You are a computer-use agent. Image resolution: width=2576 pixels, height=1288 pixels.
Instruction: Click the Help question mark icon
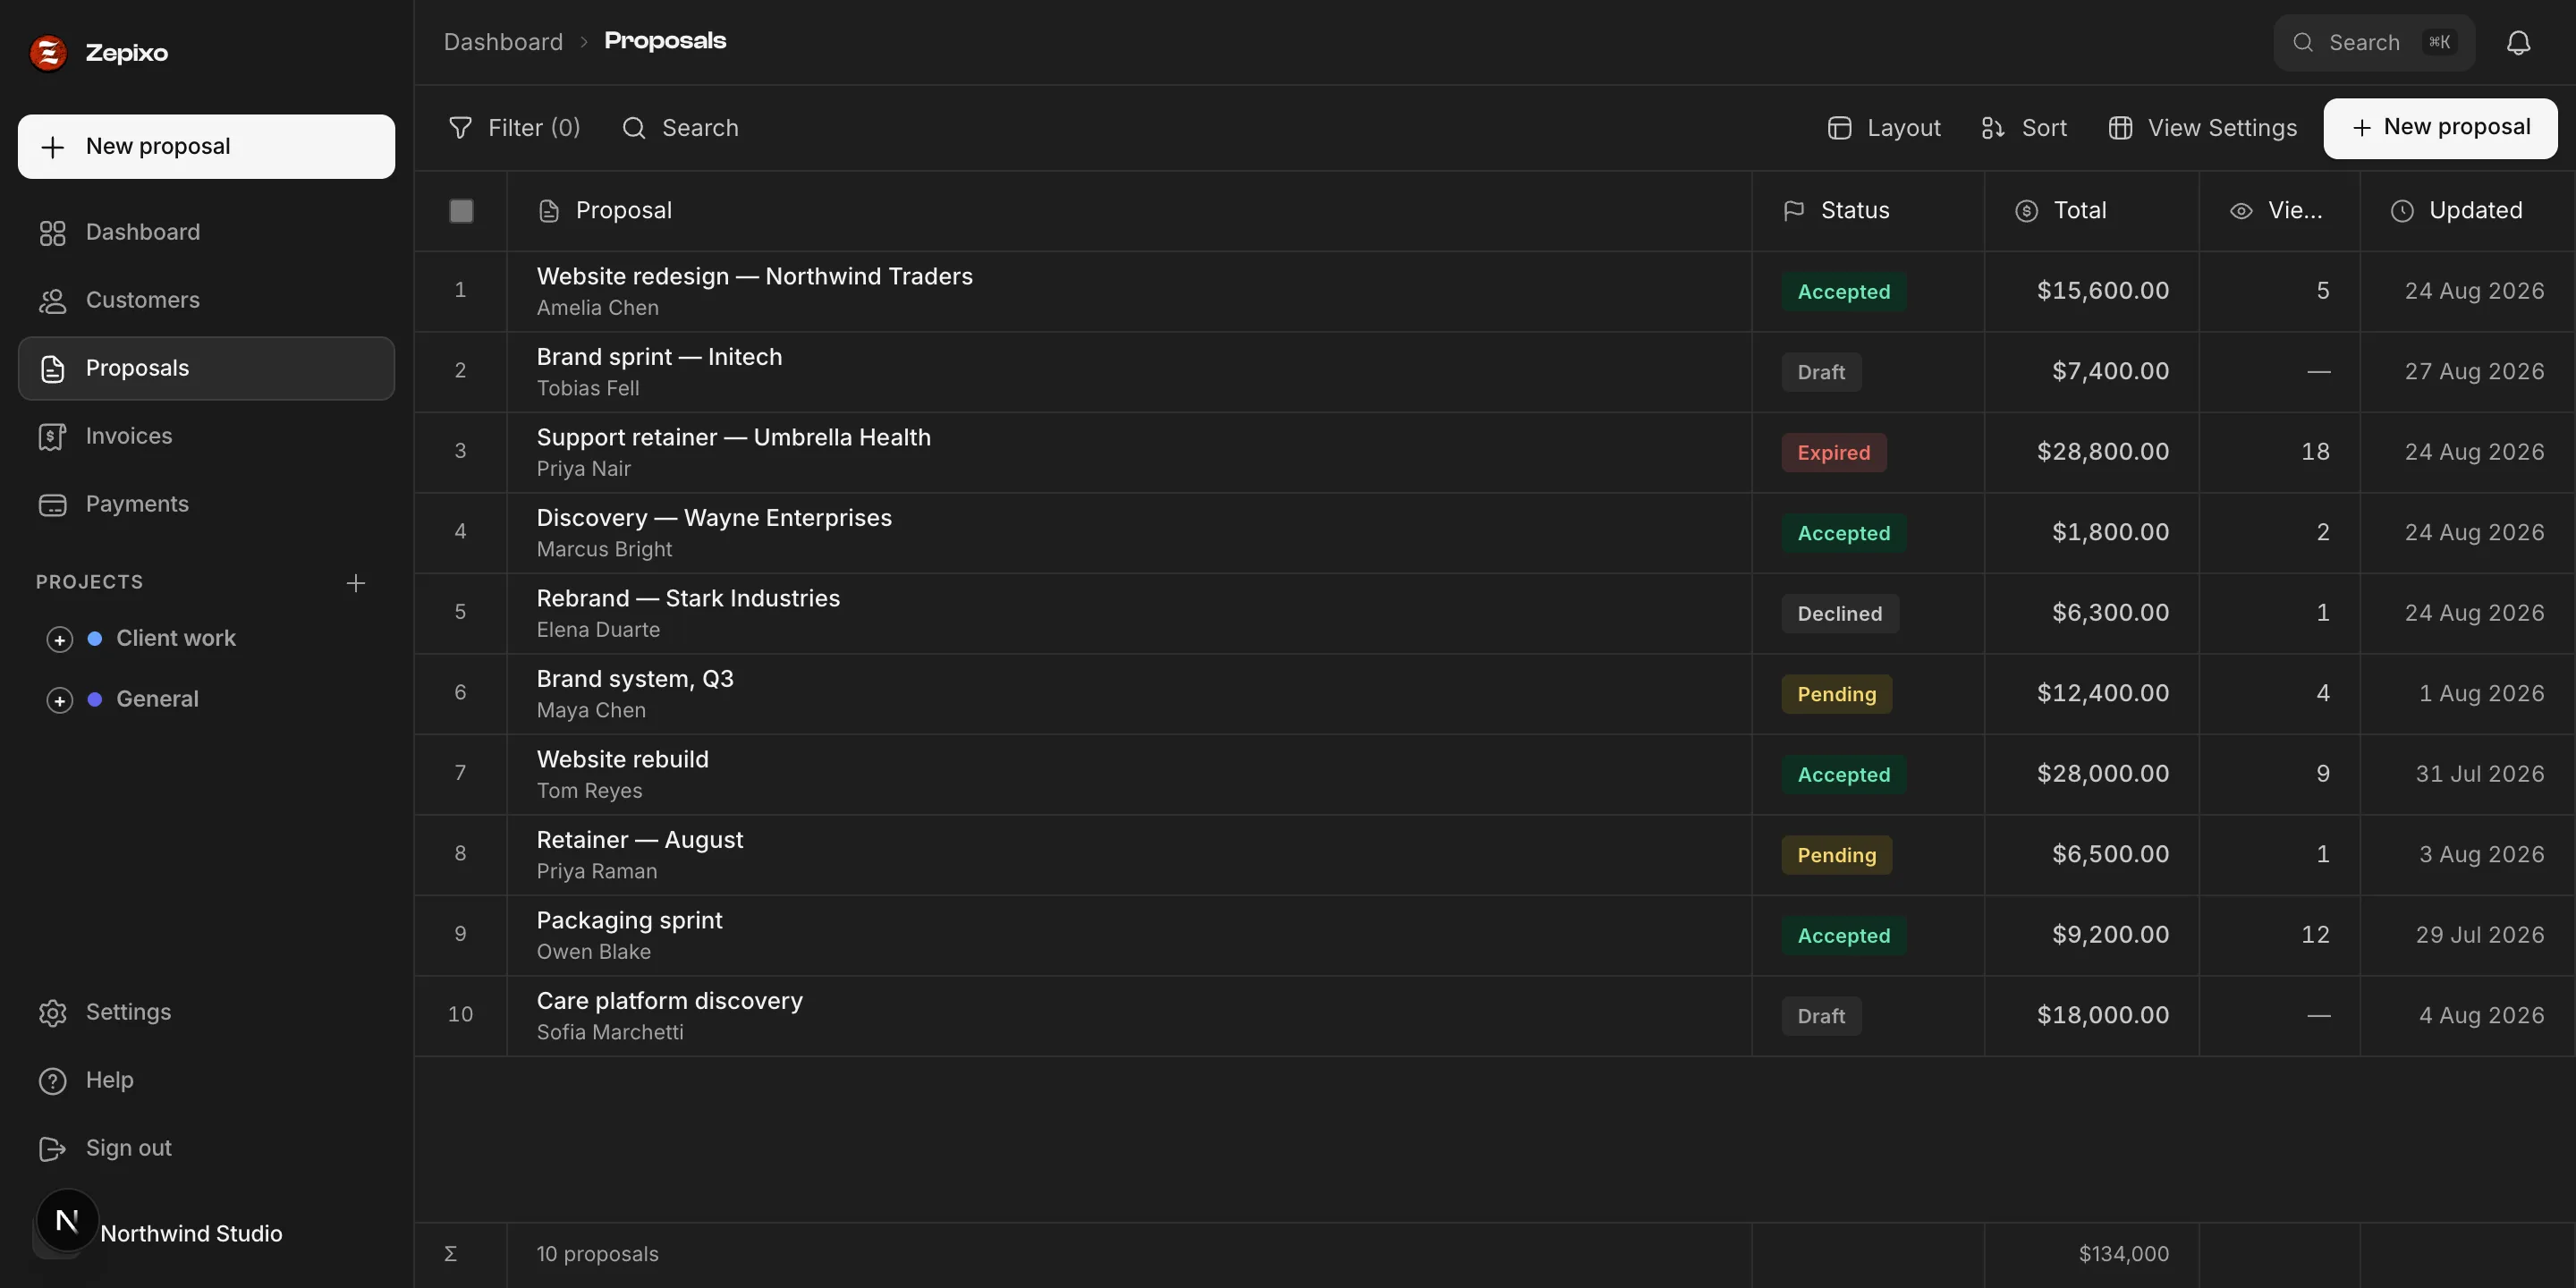point(52,1081)
